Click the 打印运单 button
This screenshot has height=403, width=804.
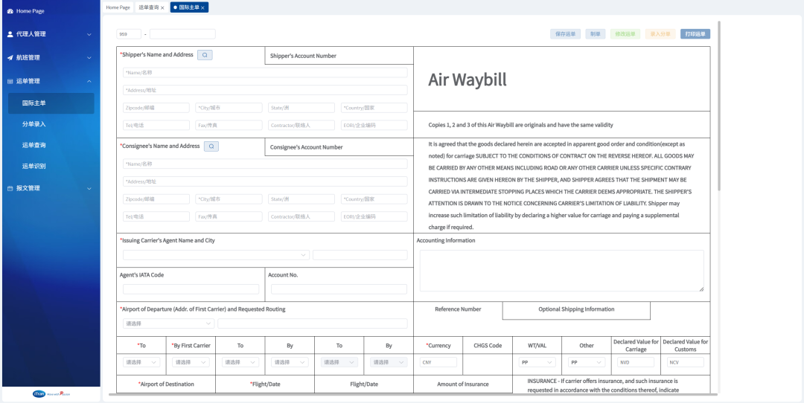click(695, 34)
